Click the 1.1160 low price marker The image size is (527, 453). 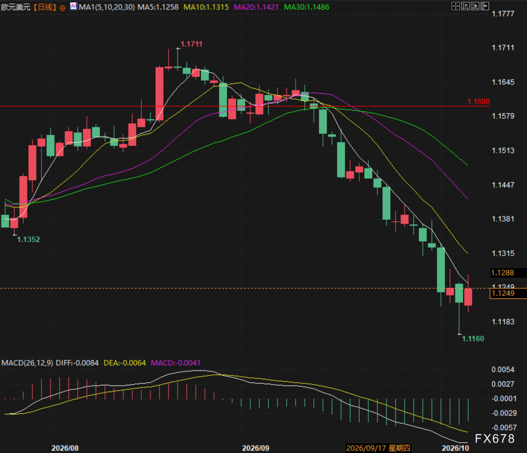tap(473, 338)
